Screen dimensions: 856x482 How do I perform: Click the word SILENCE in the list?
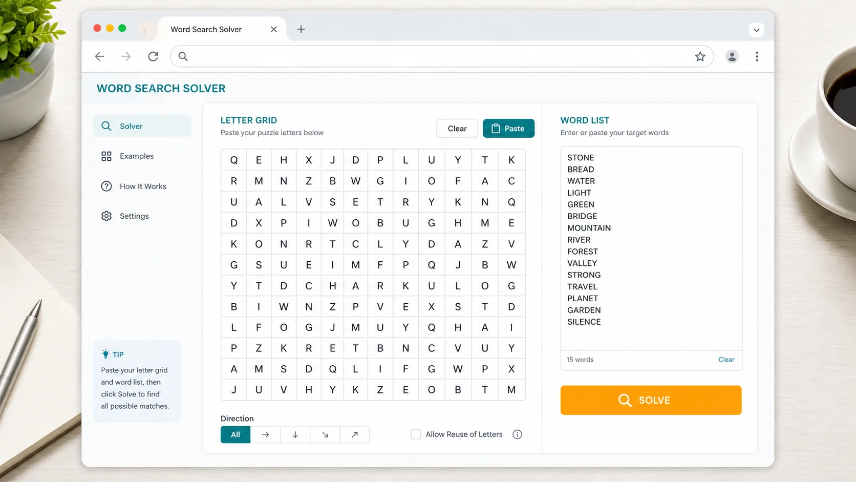pyautogui.click(x=584, y=322)
